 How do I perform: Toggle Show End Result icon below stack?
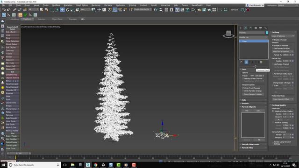(x=246, y=62)
